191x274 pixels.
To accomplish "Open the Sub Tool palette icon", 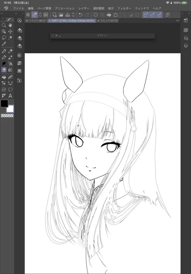I will click(20, 30).
